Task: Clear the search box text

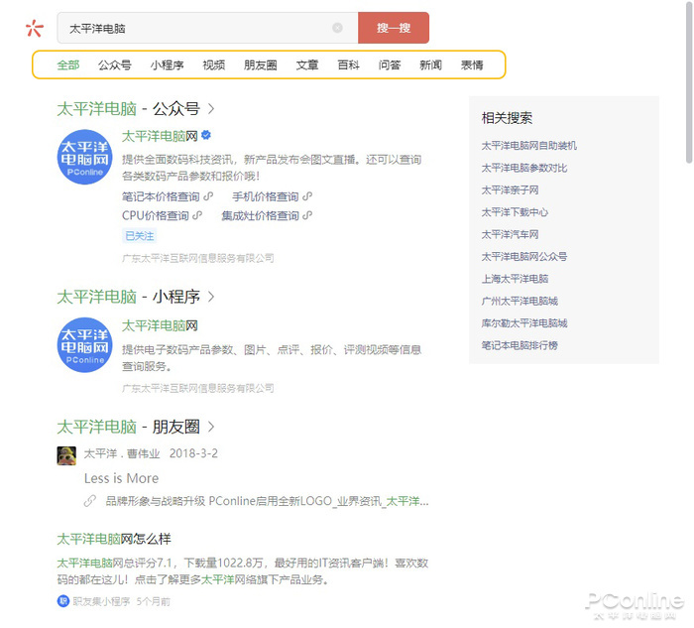Action: [337, 28]
